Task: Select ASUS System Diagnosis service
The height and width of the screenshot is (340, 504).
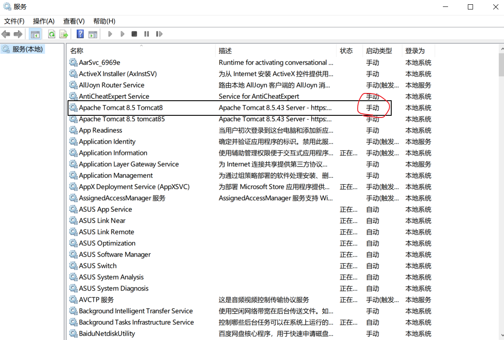Action: coord(114,288)
